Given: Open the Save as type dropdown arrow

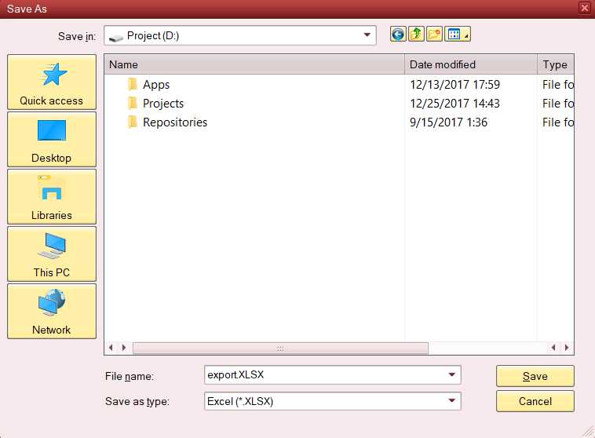Looking at the screenshot, I should pyautogui.click(x=451, y=401).
